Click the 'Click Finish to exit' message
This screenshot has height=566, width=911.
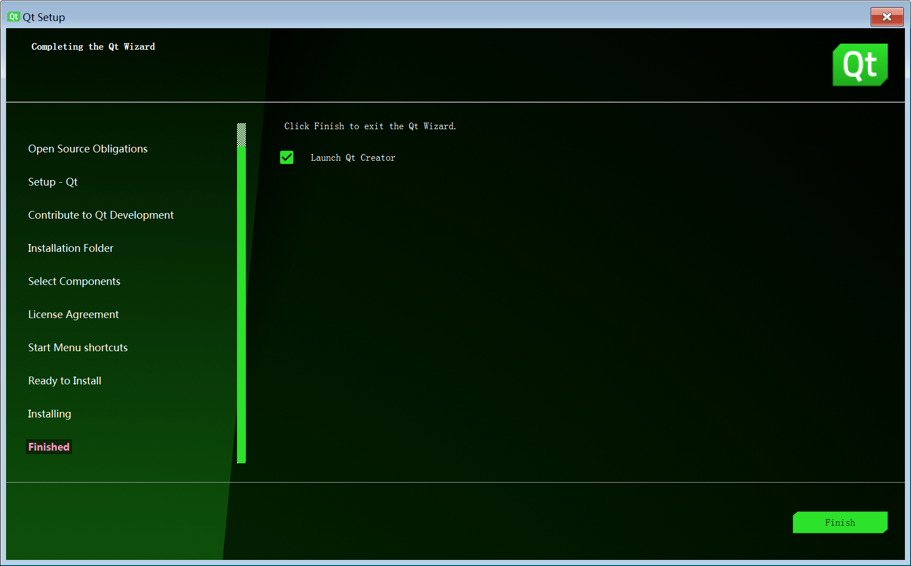click(x=370, y=126)
